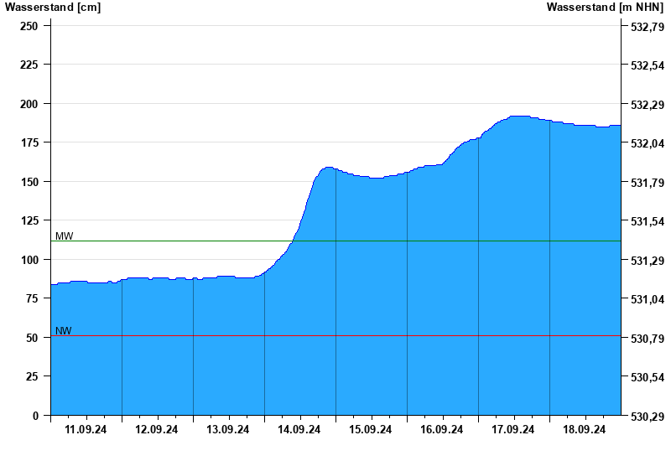The image size is (671, 461).
Task: Click the 225 left axis value
Action: click(29, 65)
